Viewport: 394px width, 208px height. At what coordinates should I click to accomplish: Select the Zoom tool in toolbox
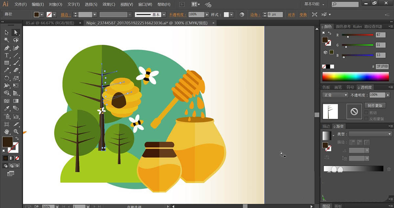[15, 132]
